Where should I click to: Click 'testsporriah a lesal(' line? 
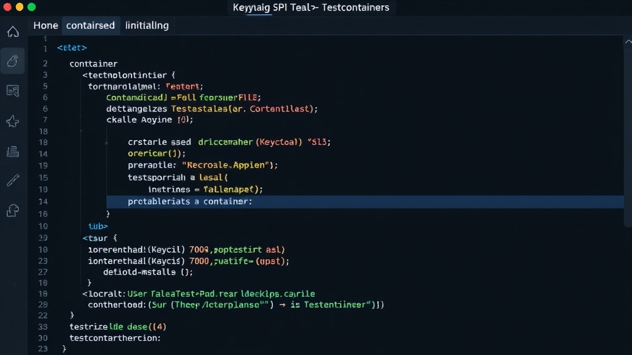tap(178, 177)
